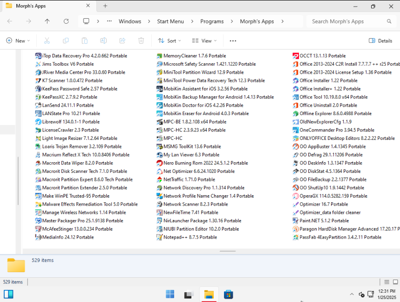
Task: Click the Copy toolbar icon
Action: tap(66, 41)
